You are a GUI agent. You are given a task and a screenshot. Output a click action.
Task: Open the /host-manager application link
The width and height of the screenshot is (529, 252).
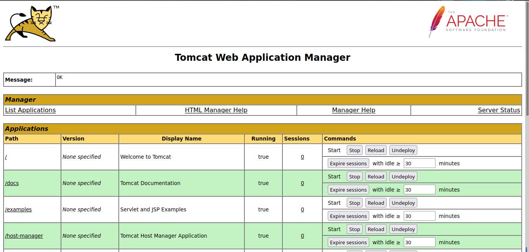click(x=24, y=236)
